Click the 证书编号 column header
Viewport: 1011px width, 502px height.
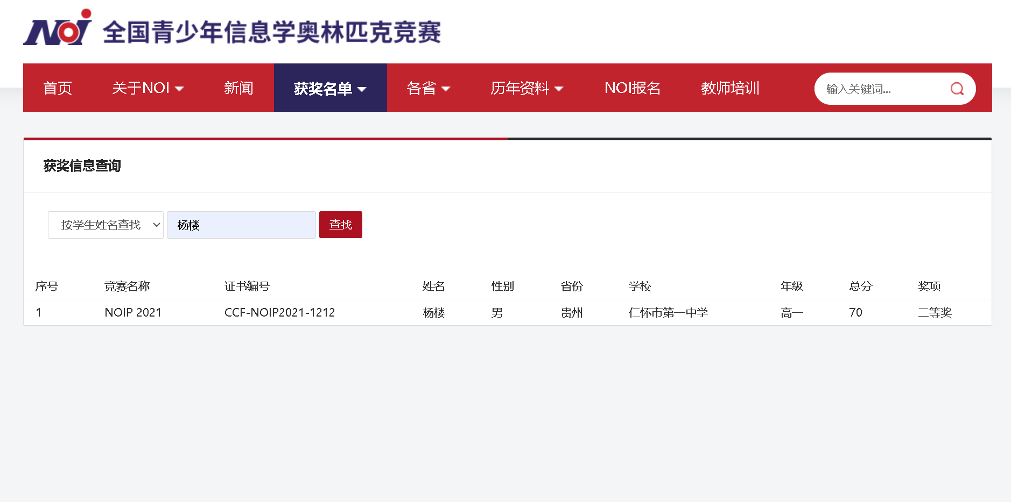point(247,286)
